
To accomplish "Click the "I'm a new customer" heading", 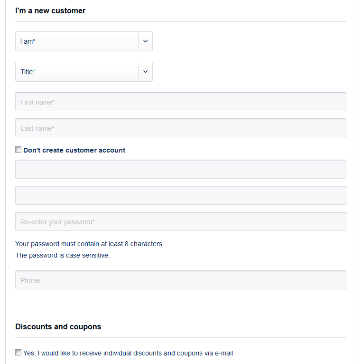I will 50,10.
